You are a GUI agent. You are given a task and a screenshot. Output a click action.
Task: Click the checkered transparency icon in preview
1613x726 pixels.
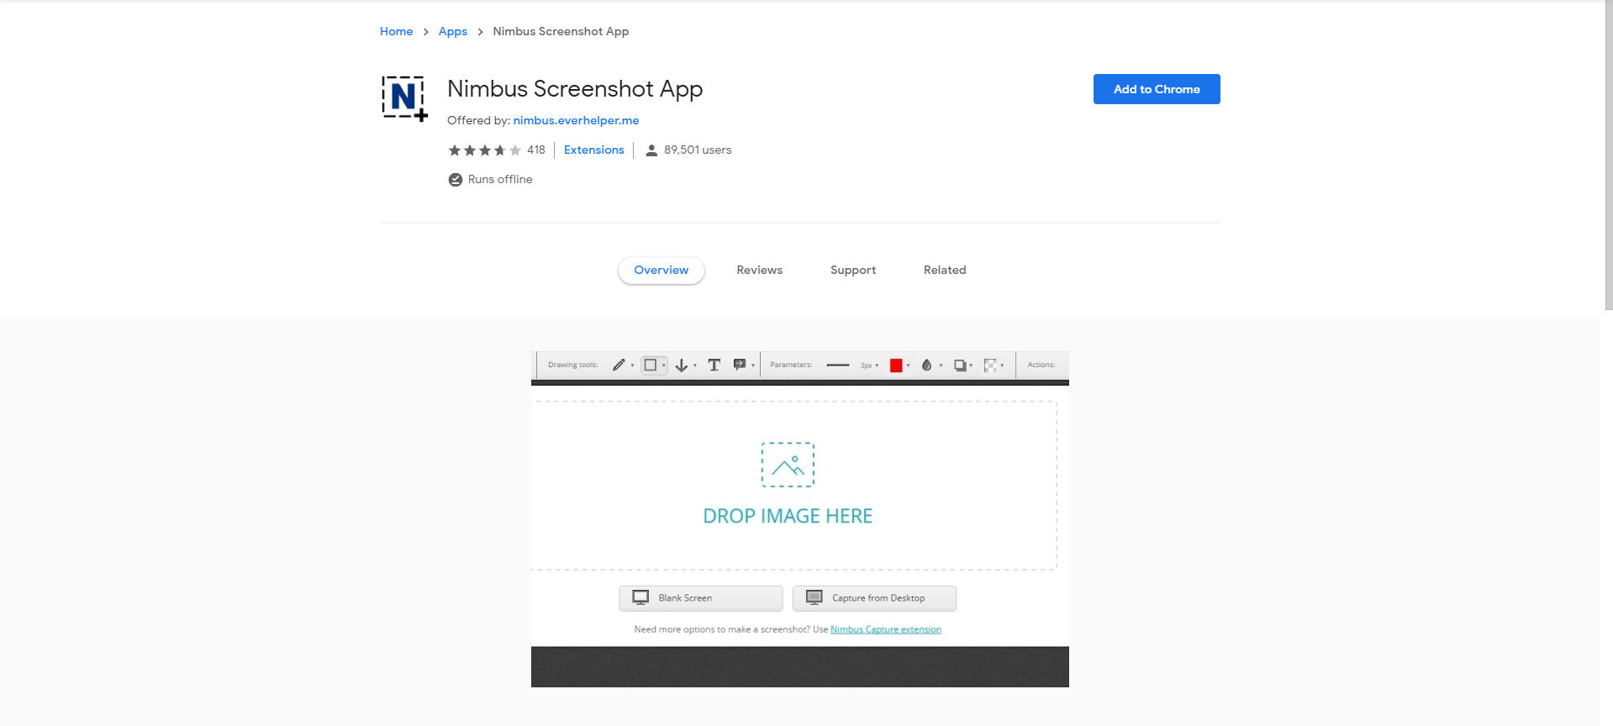click(991, 366)
